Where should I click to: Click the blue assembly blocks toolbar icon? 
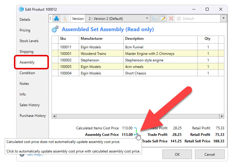tap(56, 18)
